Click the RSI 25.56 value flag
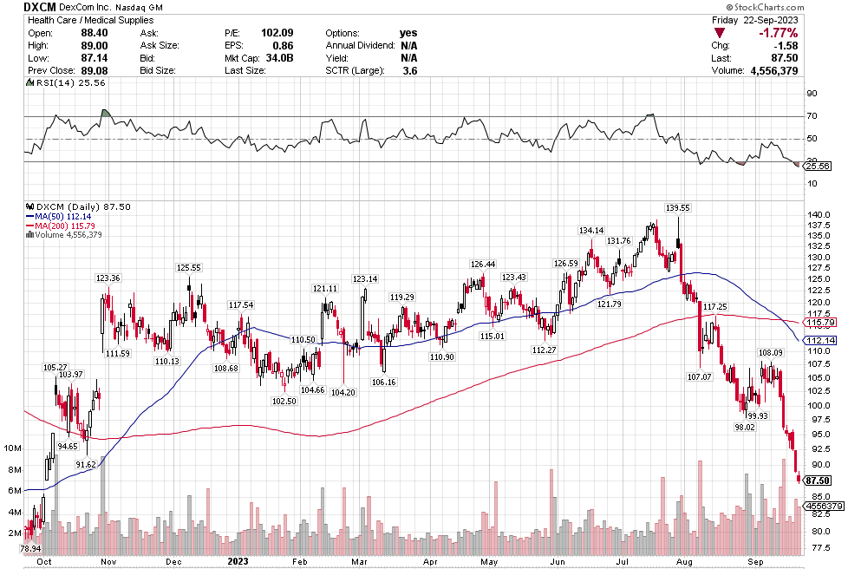The height and width of the screenshot is (569, 848). click(818, 166)
